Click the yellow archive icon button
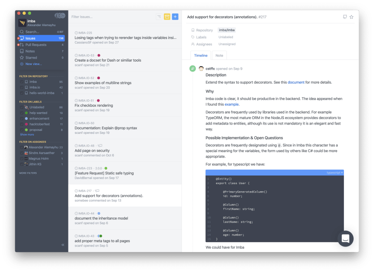 167,17
